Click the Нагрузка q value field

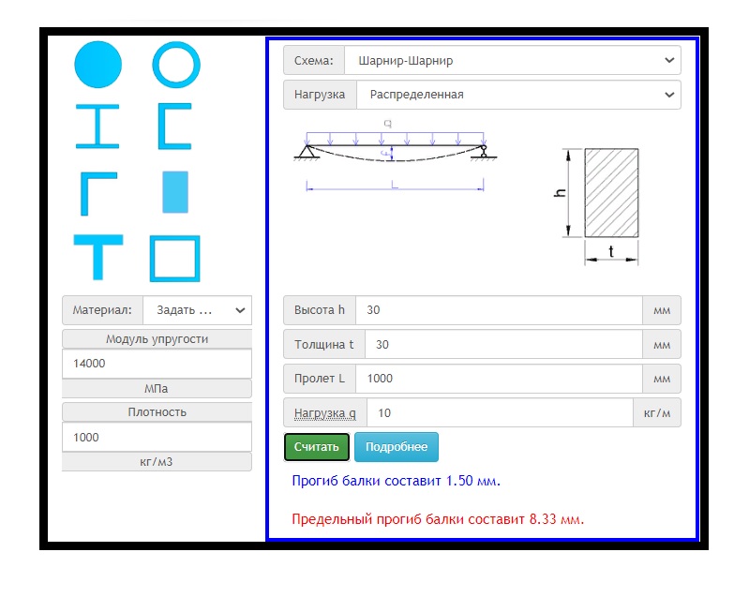[x=500, y=413]
